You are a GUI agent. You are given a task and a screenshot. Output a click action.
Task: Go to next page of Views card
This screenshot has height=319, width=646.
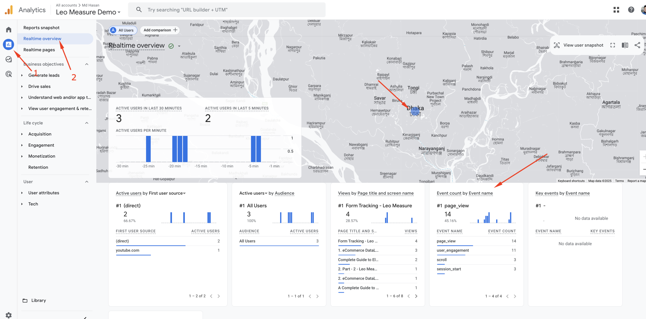click(416, 296)
